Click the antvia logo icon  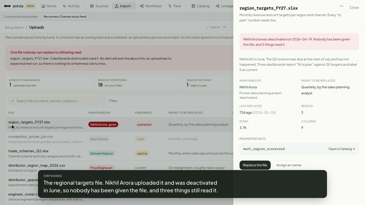(x=7, y=6)
